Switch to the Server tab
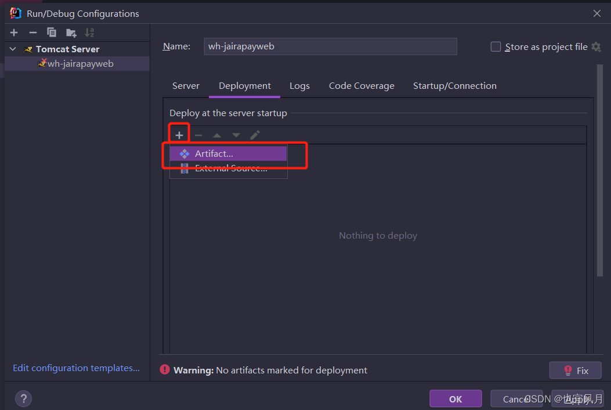The image size is (611, 410). click(x=186, y=86)
